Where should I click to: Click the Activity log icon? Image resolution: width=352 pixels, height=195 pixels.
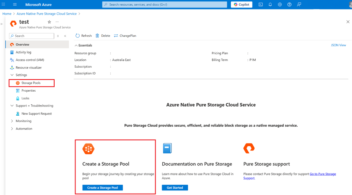pyautogui.click(x=12, y=52)
